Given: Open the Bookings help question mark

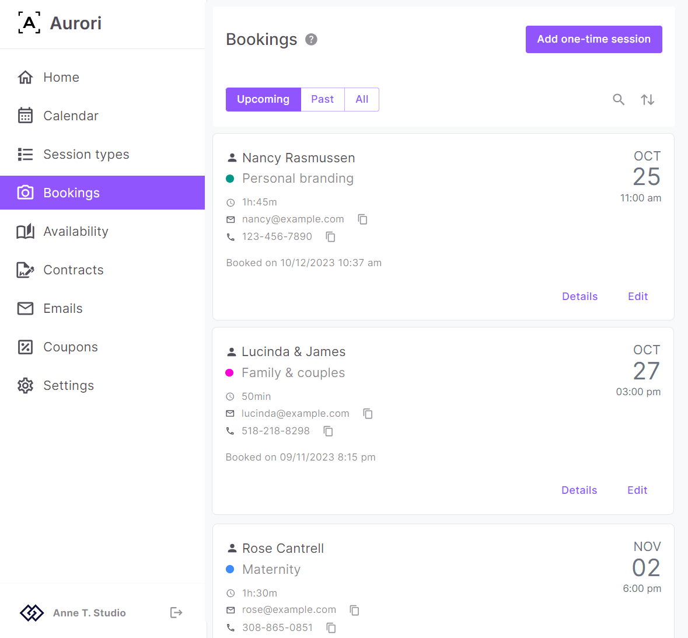Looking at the screenshot, I should coord(312,40).
